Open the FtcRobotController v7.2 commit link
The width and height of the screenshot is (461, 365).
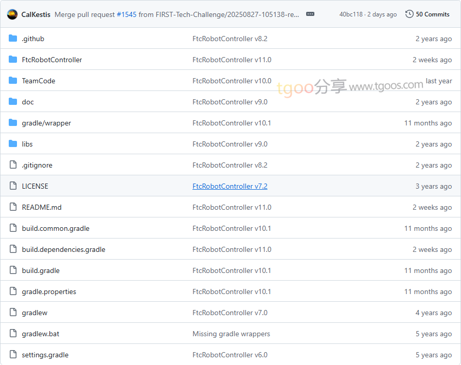click(x=230, y=186)
